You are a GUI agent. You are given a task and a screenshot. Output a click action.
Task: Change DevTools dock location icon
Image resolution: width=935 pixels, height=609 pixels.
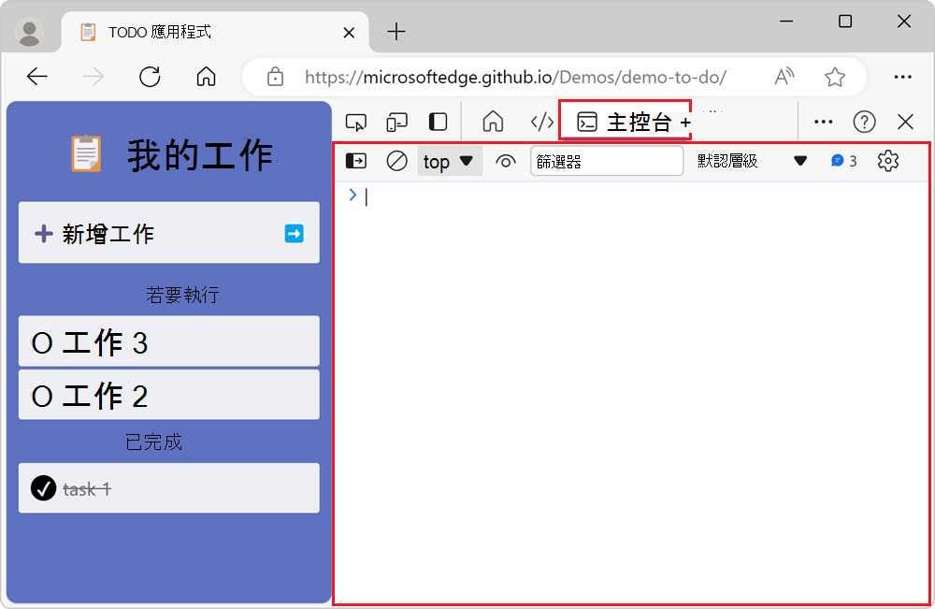click(438, 122)
